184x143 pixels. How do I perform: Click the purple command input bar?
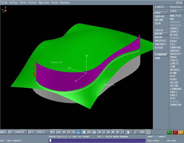pyautogui.click(x=97, y=141)
